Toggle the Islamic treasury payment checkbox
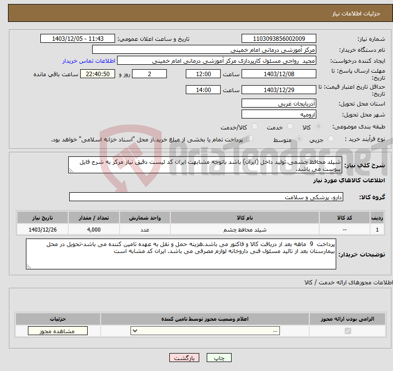The height and width of the screenshot is (371, 393). pos(250,138)
